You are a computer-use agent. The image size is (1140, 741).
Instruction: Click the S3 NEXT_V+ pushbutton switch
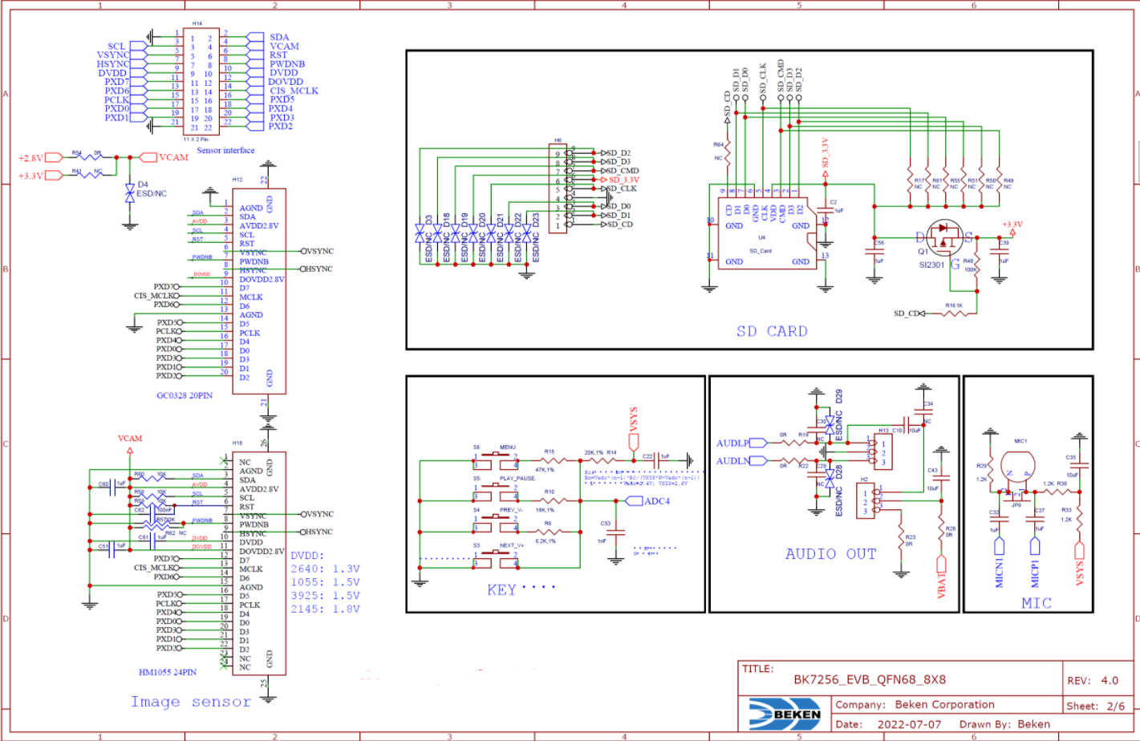[496, 559]
